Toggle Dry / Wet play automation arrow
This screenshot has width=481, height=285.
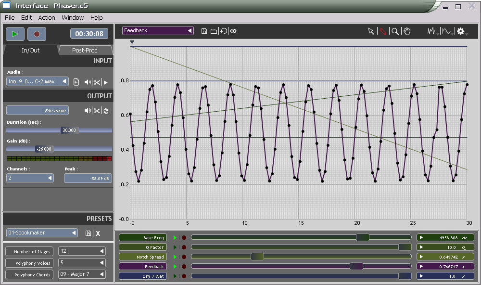point(175,276)
